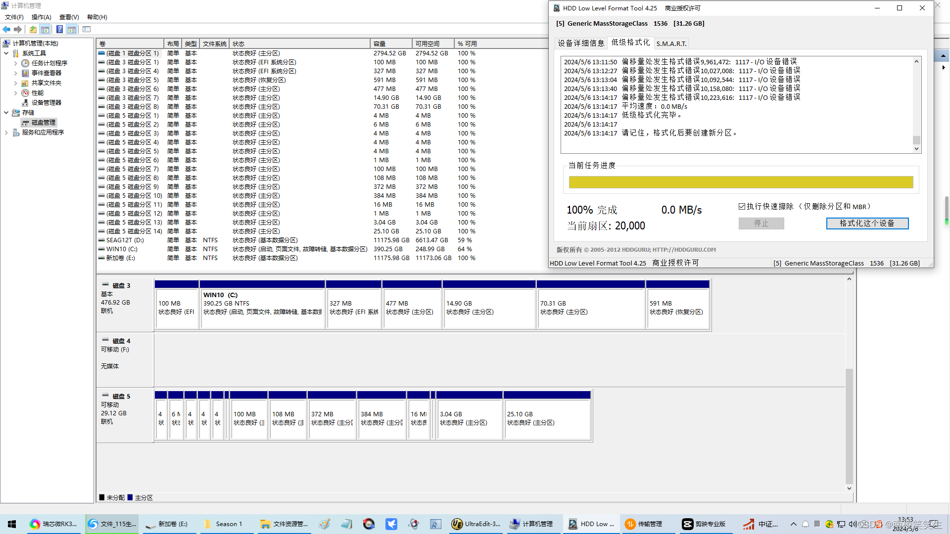Viewport: 950px width, 534px height.
Task: Expand the 服务和应用程序 node
Action: 6,132
